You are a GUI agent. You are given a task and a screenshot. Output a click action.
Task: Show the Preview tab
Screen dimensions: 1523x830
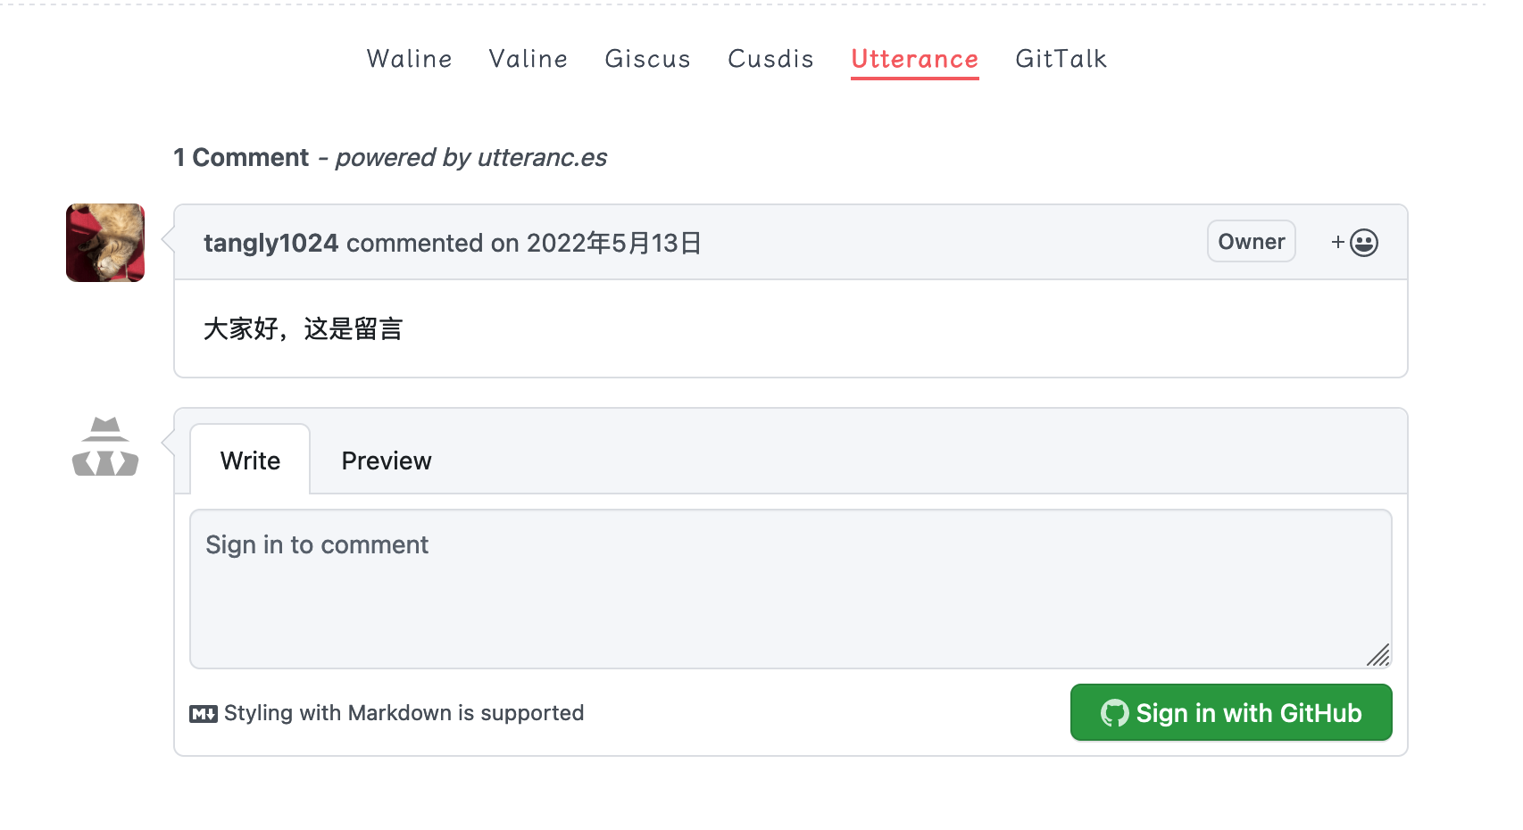point(387,461)
